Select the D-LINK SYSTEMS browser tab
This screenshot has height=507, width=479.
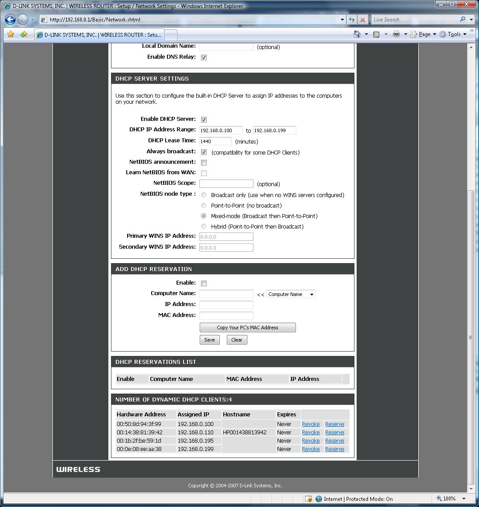99,35
